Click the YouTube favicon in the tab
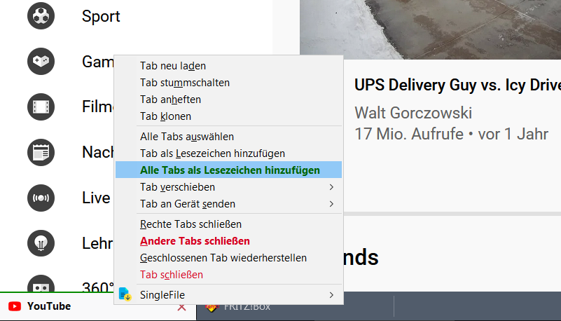Viewport: 561px width, 321px height. tap(14, 306)
